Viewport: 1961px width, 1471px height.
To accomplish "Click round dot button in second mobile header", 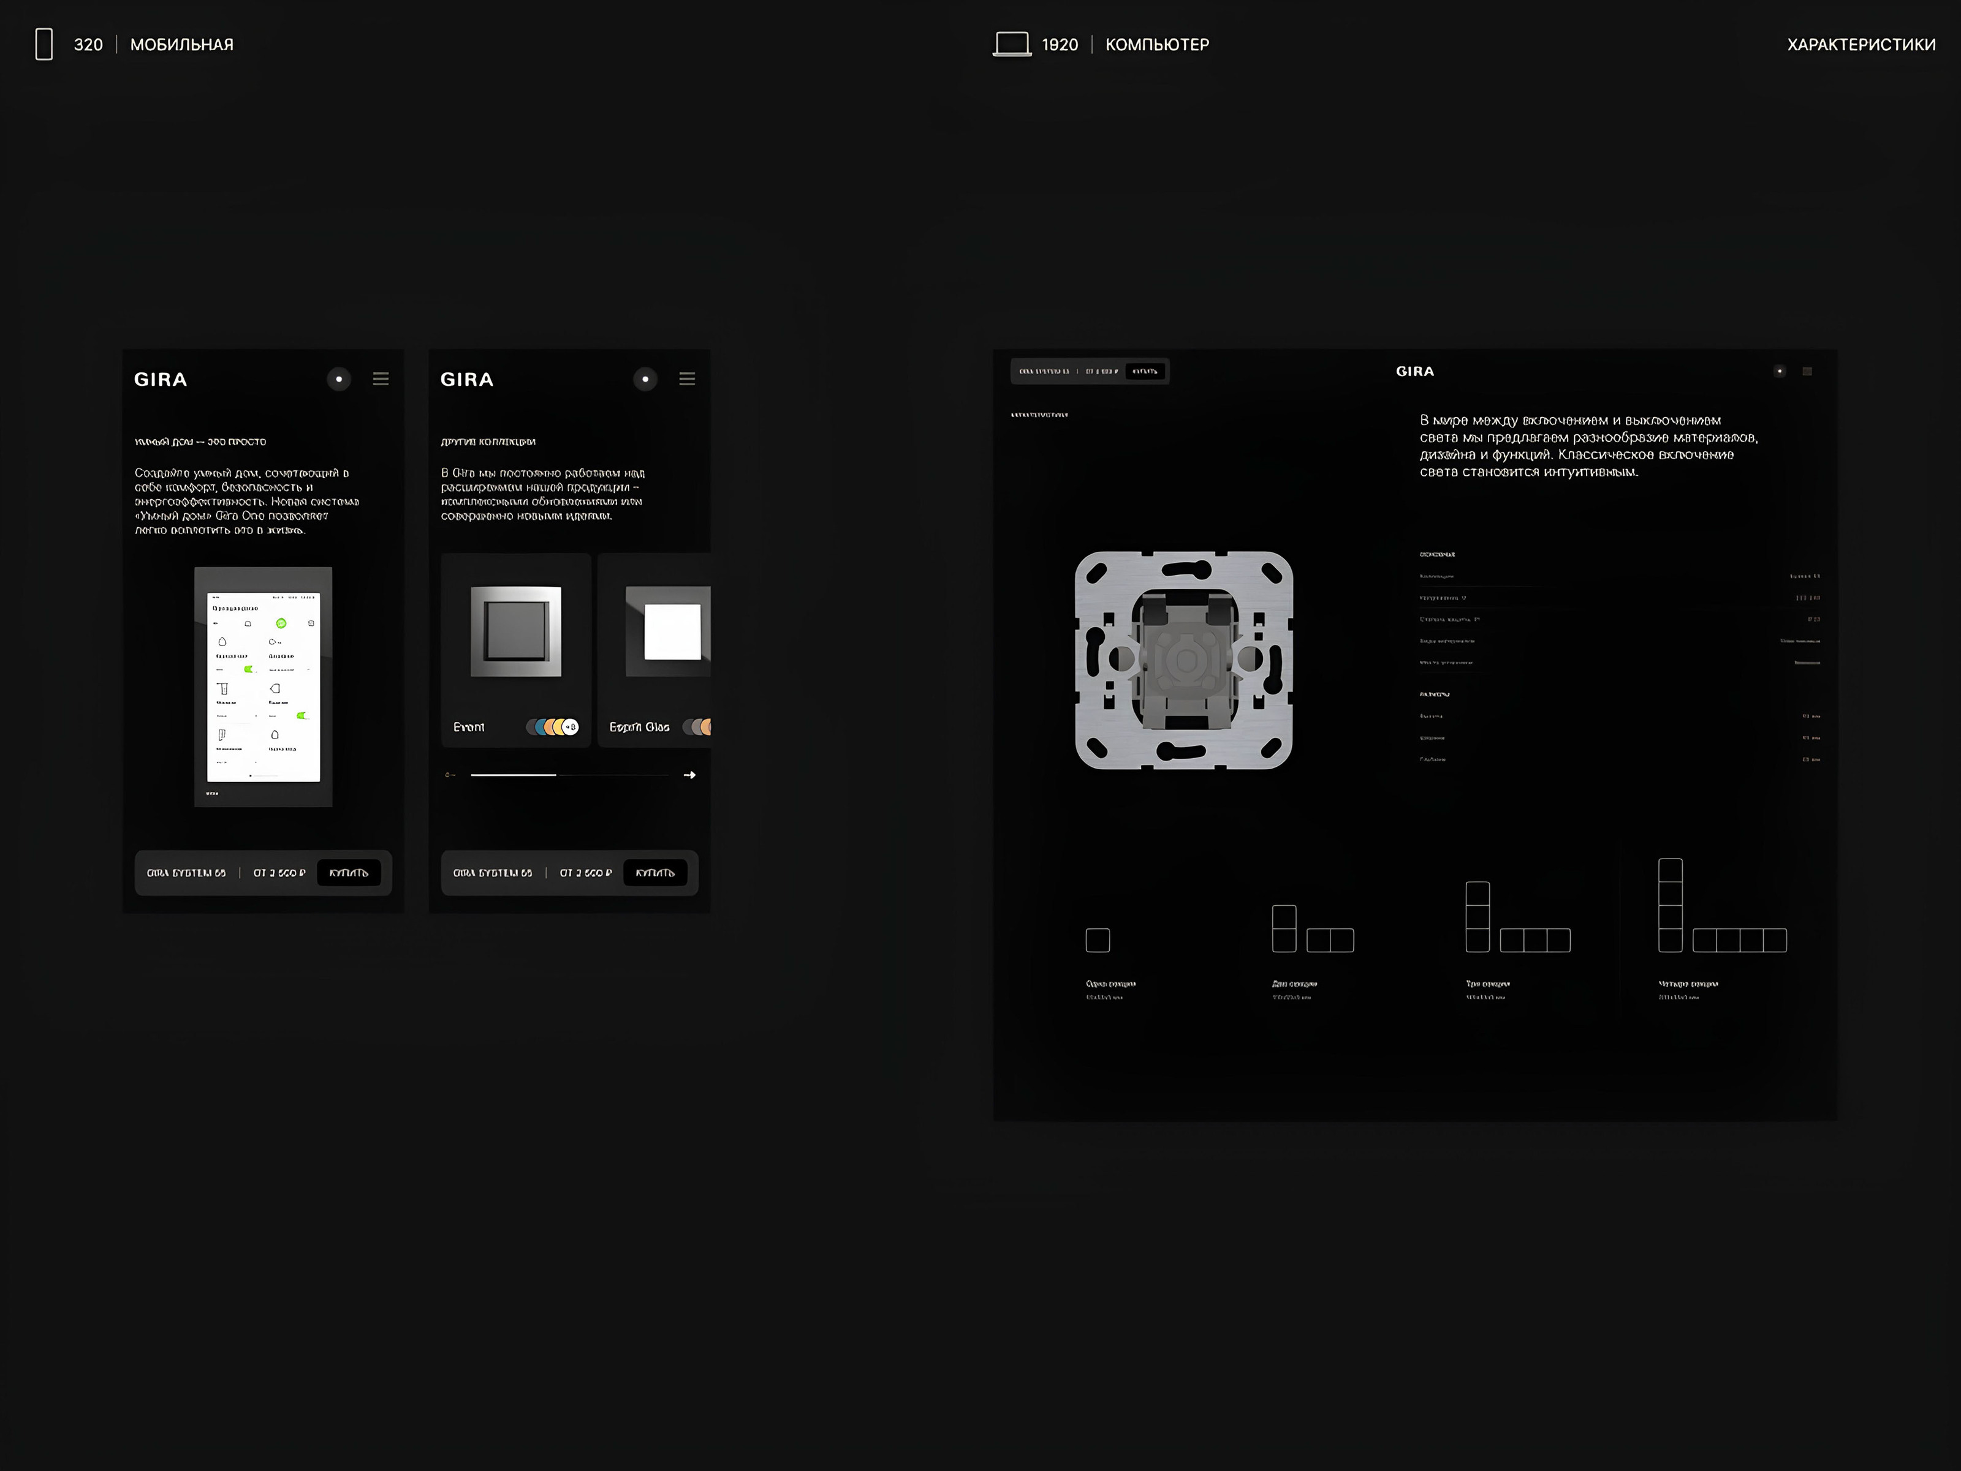I will [x=645, y=379].
